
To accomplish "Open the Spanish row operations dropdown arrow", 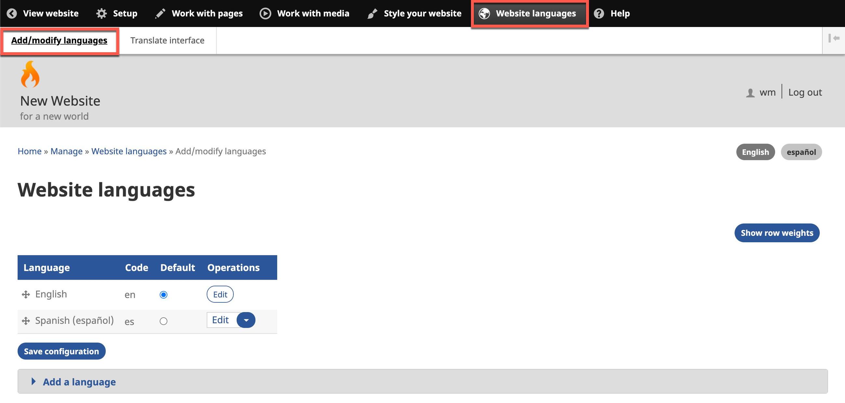I will 246,320.
